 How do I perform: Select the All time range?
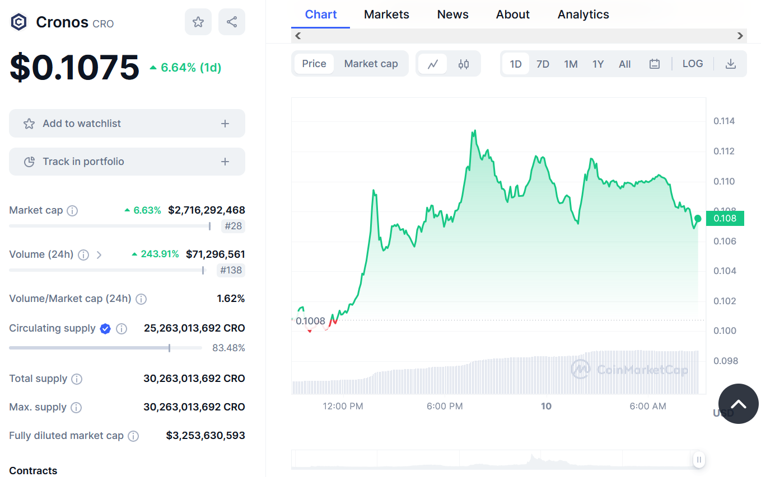[x=625, y=64]
